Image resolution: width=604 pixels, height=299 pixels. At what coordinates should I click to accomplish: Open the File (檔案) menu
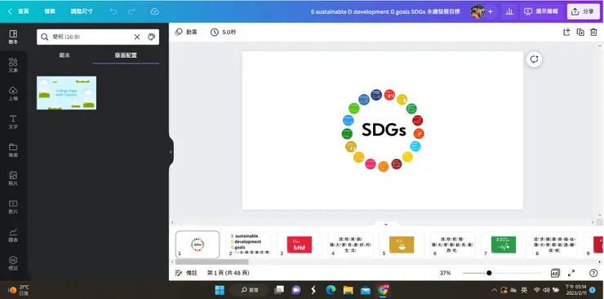(x=50, y=11)
